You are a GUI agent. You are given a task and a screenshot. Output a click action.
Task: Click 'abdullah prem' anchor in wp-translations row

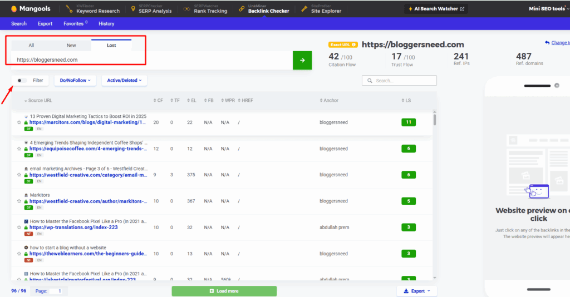pyautogui.click(x=334, y=227)
